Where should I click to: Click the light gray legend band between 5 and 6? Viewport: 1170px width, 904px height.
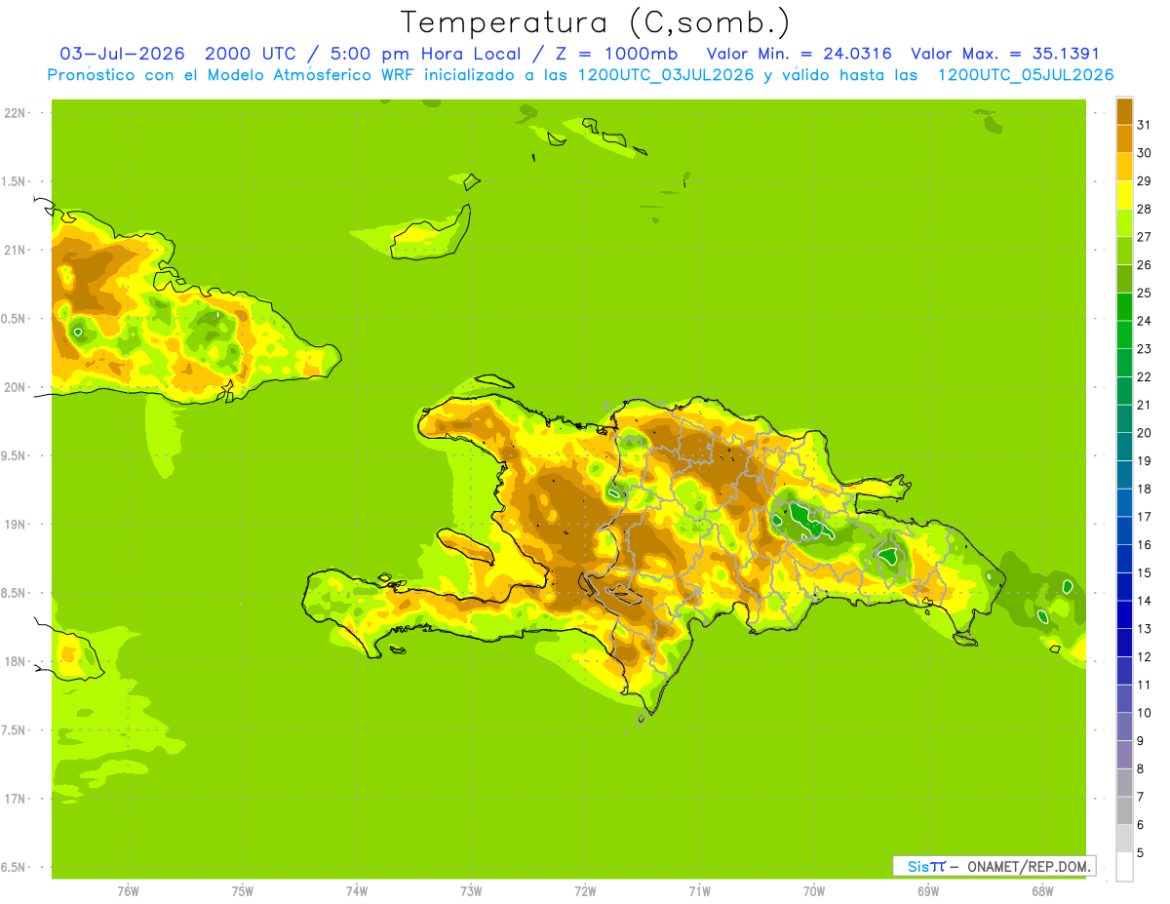1124,839
